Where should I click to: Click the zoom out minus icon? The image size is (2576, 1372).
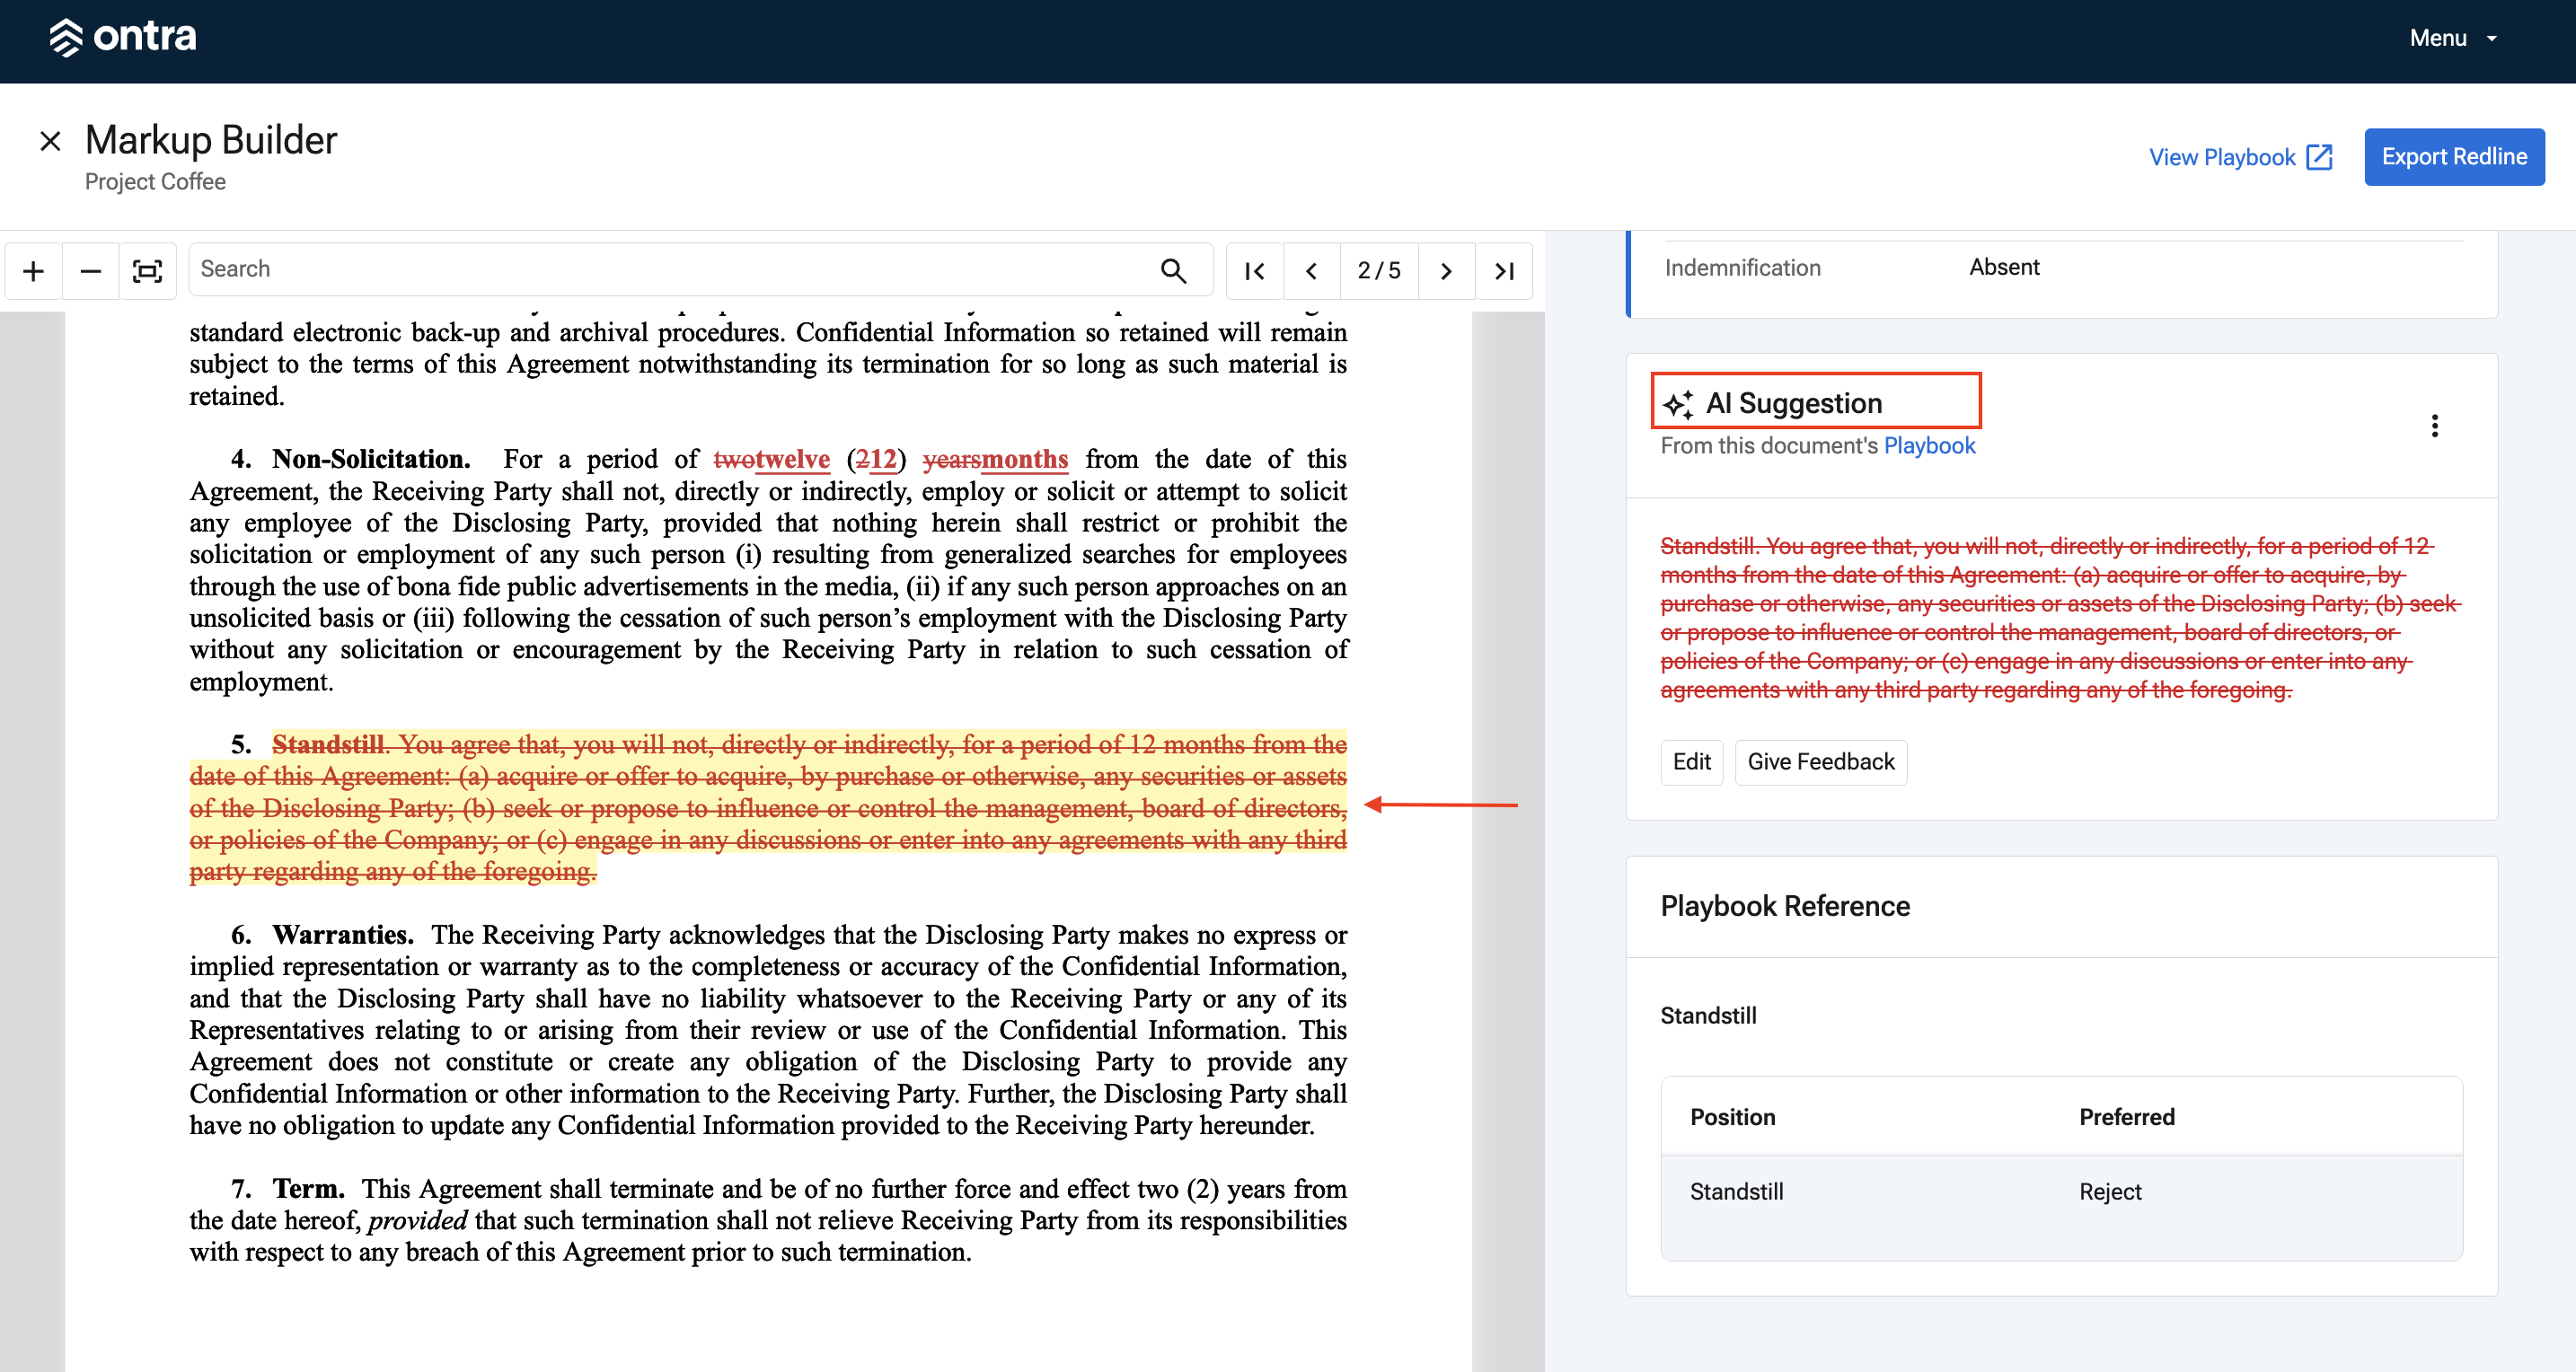pyautogui.click(x=90, y=271)
